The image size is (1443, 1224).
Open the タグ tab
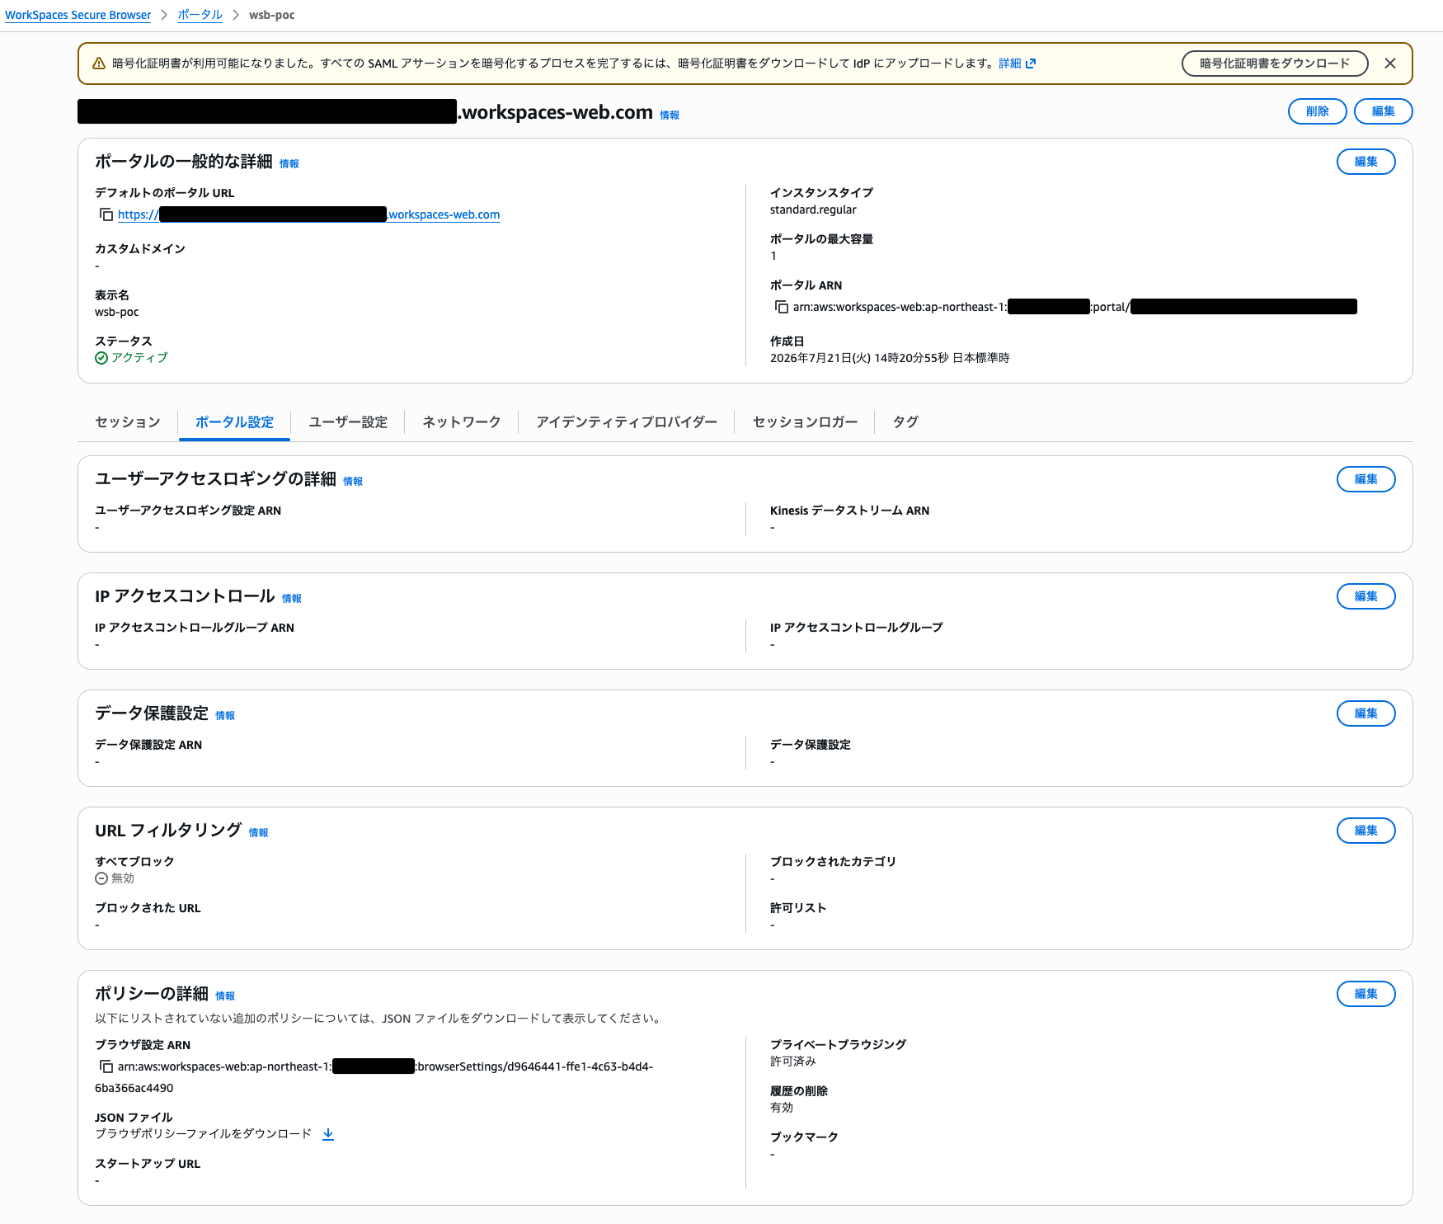[905, 422]
